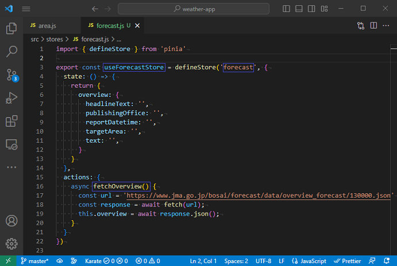Click the 'forecast' store id string
The image size is (397, 266).
click(238, 67)
